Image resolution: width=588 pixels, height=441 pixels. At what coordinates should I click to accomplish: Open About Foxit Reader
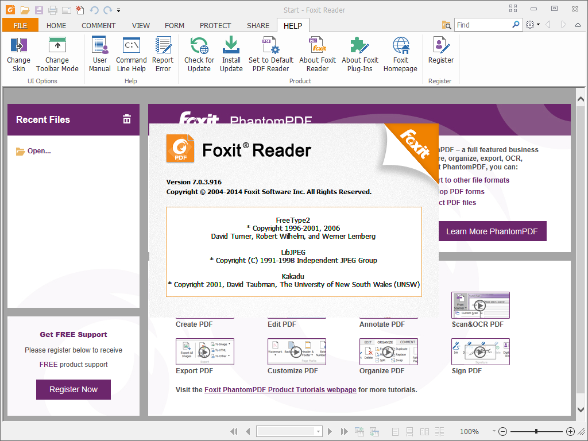[318, 53]
